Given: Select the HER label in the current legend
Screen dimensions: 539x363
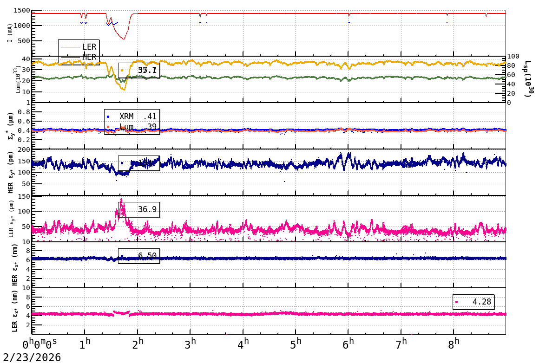Looking at the screenshot, I should pyautogui.click(x=89, y=57).
